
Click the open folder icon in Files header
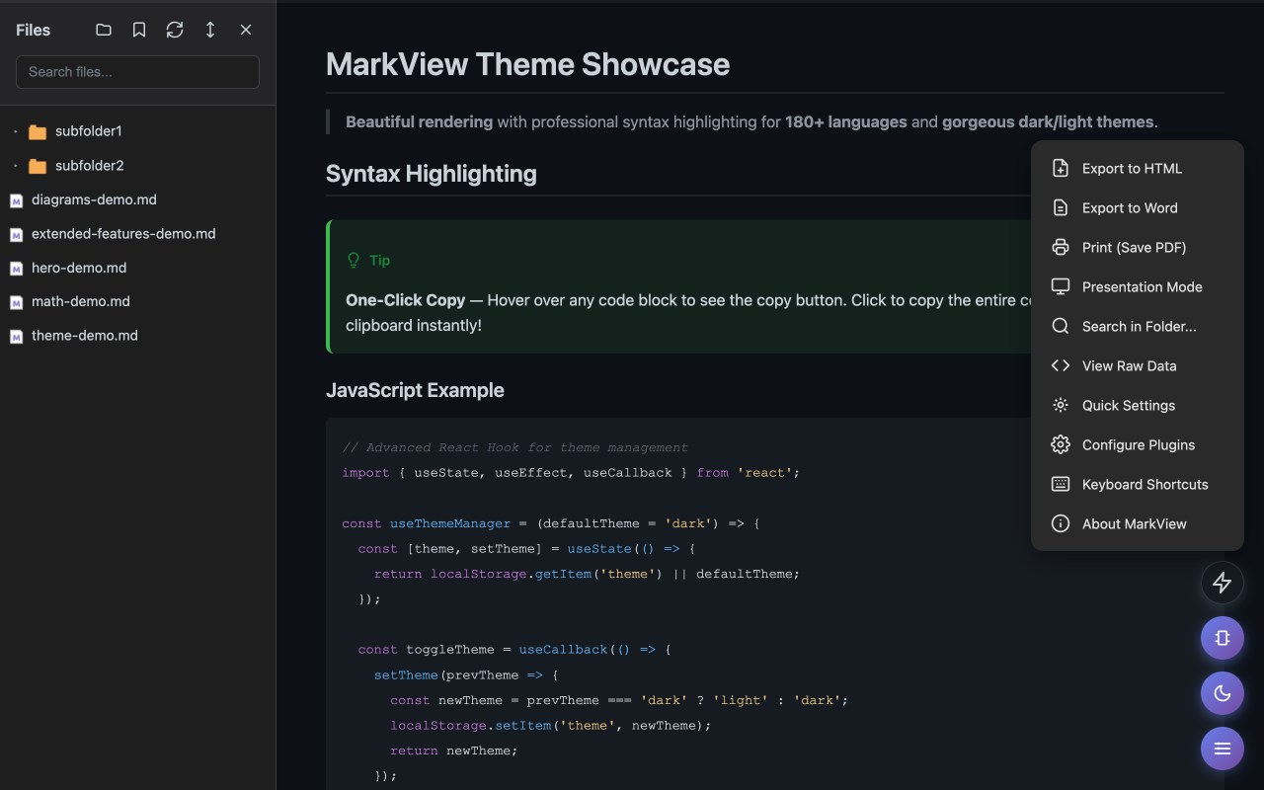(x=104, y=30)
